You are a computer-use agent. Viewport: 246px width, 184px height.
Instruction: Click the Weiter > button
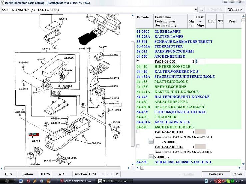pos(235,10)
